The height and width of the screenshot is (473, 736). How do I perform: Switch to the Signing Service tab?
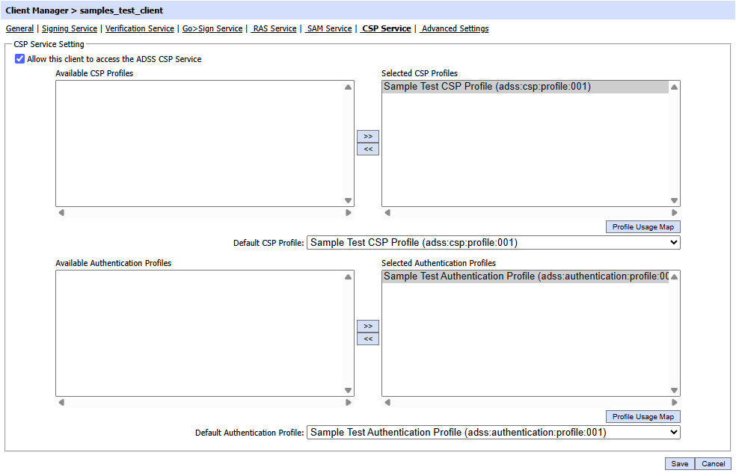point(70,28)
